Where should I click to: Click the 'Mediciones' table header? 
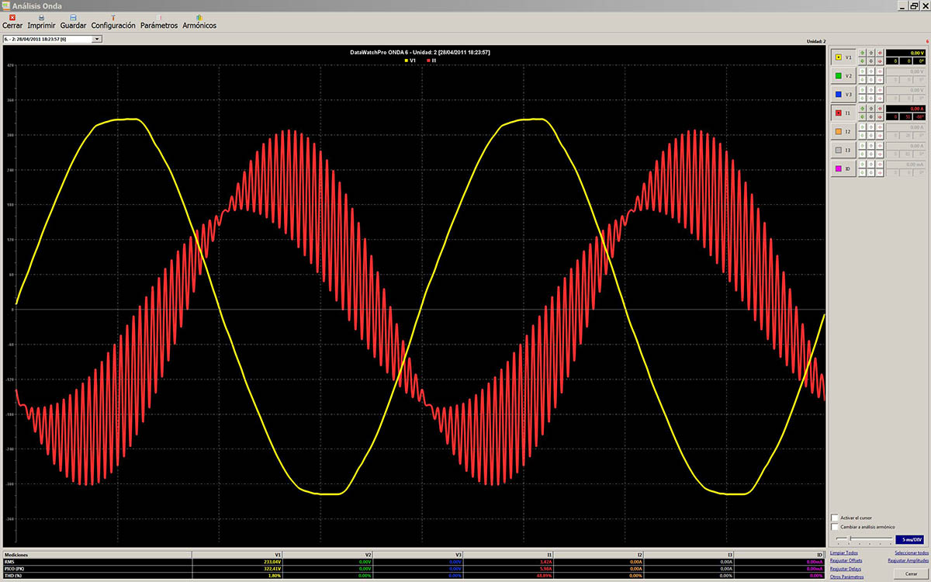15,555
